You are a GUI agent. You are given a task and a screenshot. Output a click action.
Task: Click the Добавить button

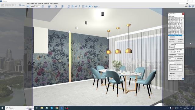coord(172,39)
